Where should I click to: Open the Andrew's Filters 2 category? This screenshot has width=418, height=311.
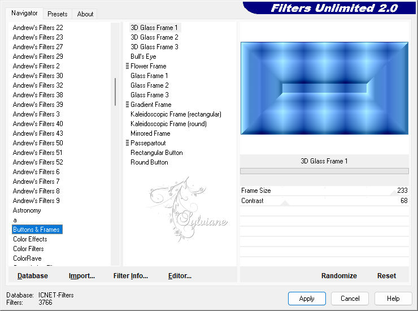point(36,66)
